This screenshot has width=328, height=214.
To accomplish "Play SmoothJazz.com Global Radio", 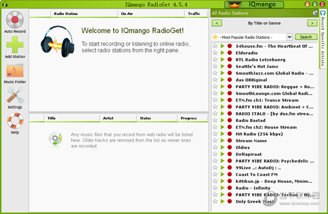I will 222,73.
